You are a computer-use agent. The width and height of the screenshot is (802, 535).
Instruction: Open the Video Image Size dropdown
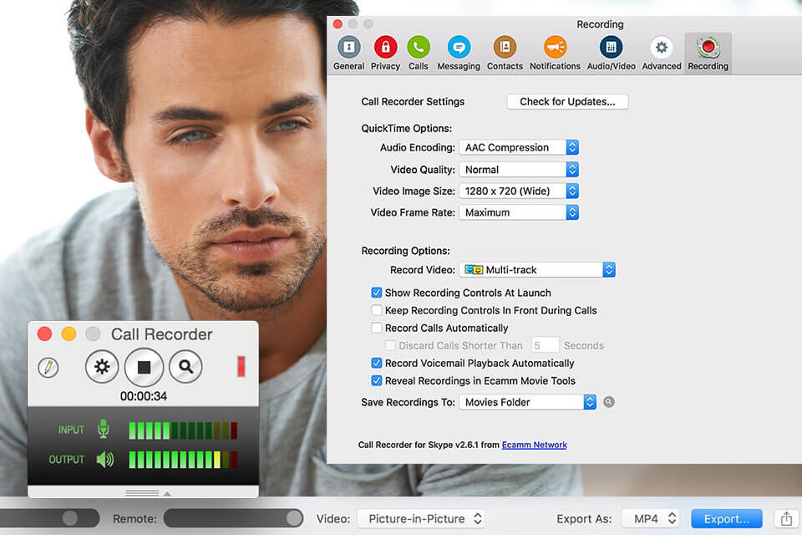[519, 191]
